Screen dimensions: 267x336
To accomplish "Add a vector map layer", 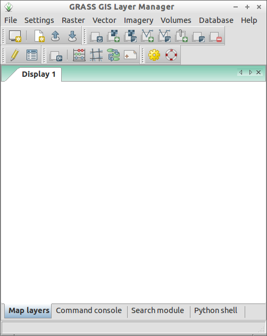I will 147,36.
